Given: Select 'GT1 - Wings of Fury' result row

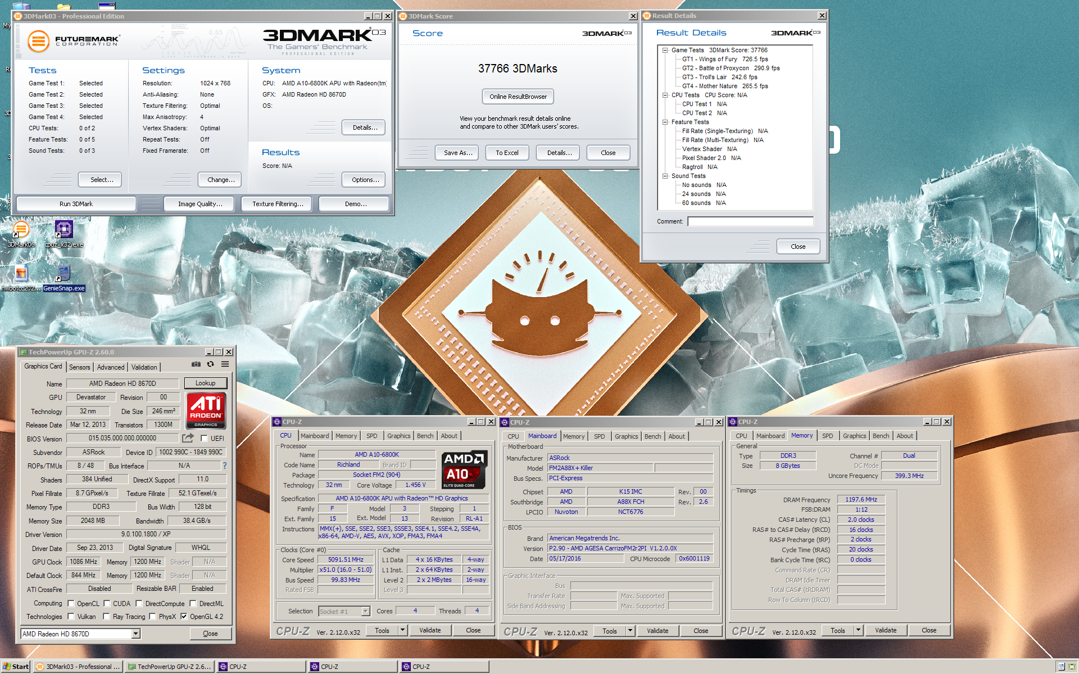Looking at the screenshot, I should click(x=725, y=59).
